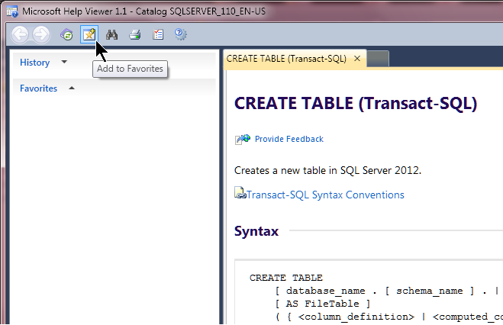Image resolution: width=503 pixels, height=325 pixels.
Task: Open the History panel header
Action: pos(35,63)
